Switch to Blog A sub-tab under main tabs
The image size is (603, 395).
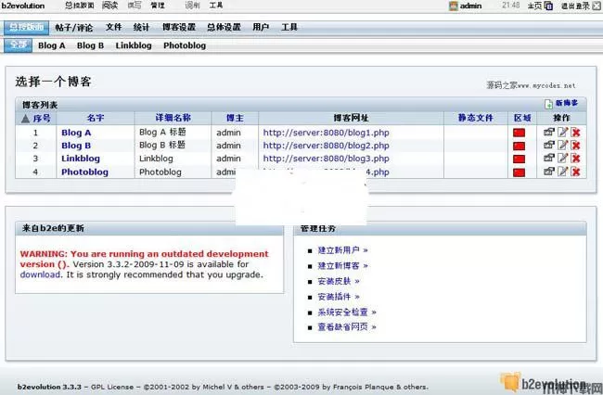point(52,45)
